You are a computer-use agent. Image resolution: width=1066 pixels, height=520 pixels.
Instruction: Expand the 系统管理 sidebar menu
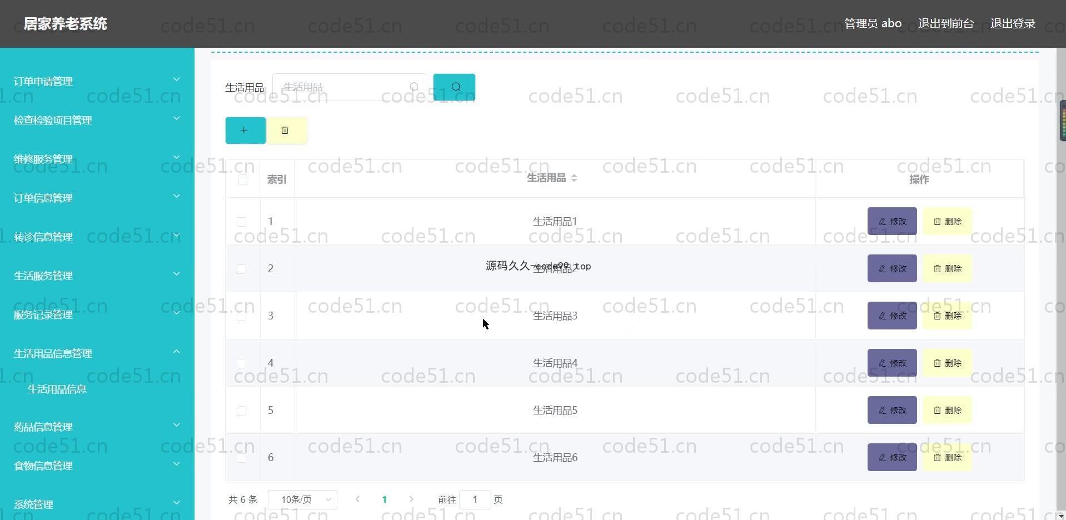point(97,504)
